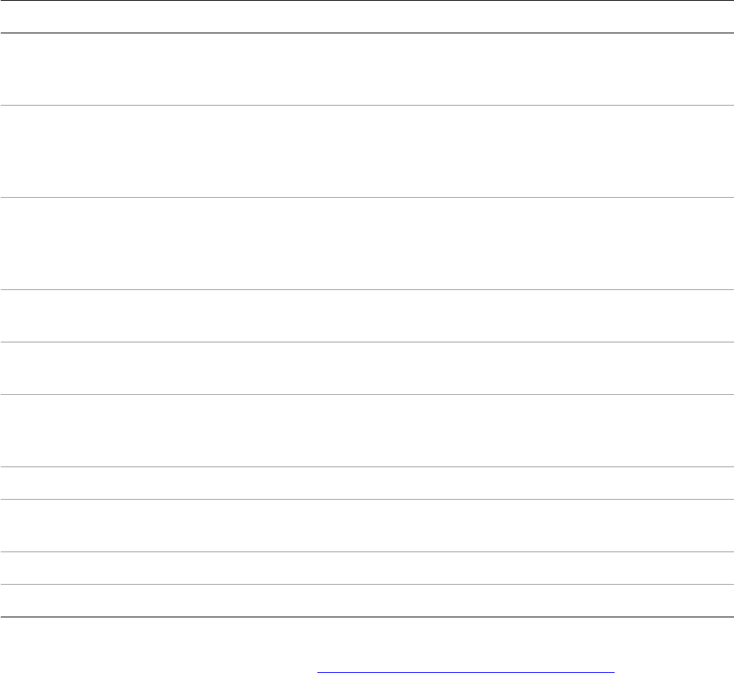Select the eighth blank body row of the table
The image size is (734, 673).
click(367, 525)
